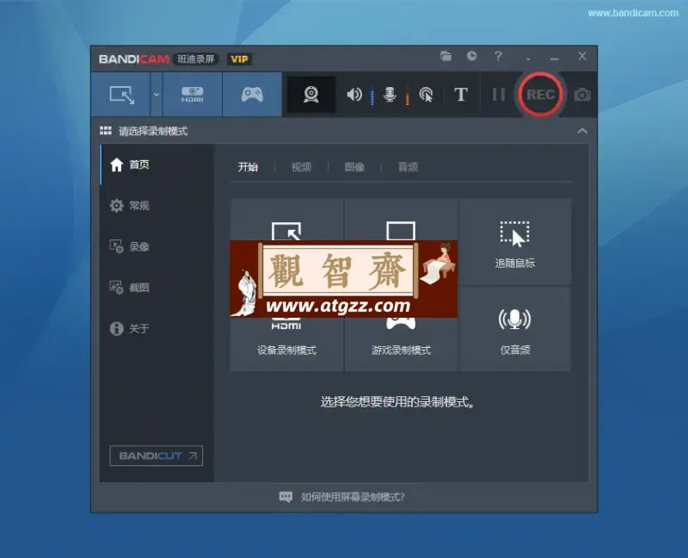The width and height of the screenshot is (688, 558).
Task: Toggle the webcam overlay icon
Action: click(311, 95)
